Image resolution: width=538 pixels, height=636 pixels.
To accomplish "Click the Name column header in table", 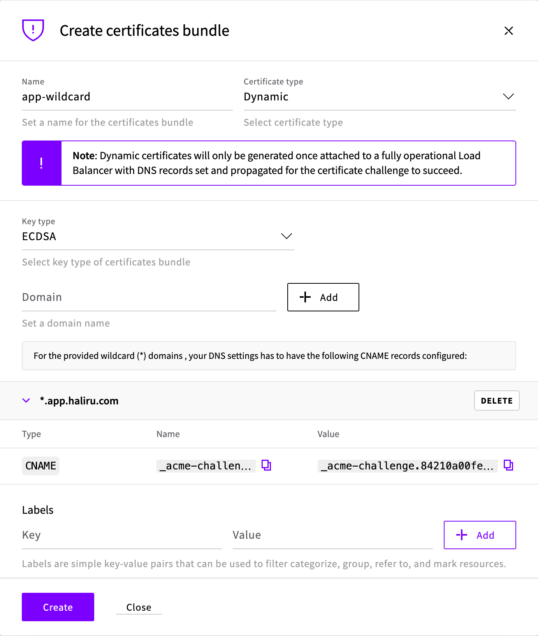I will (x=168, y=434).
